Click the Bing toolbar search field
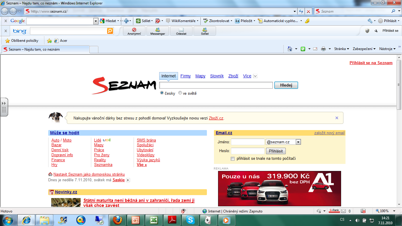This screenshot has height=226, width=402. (69, 31)
